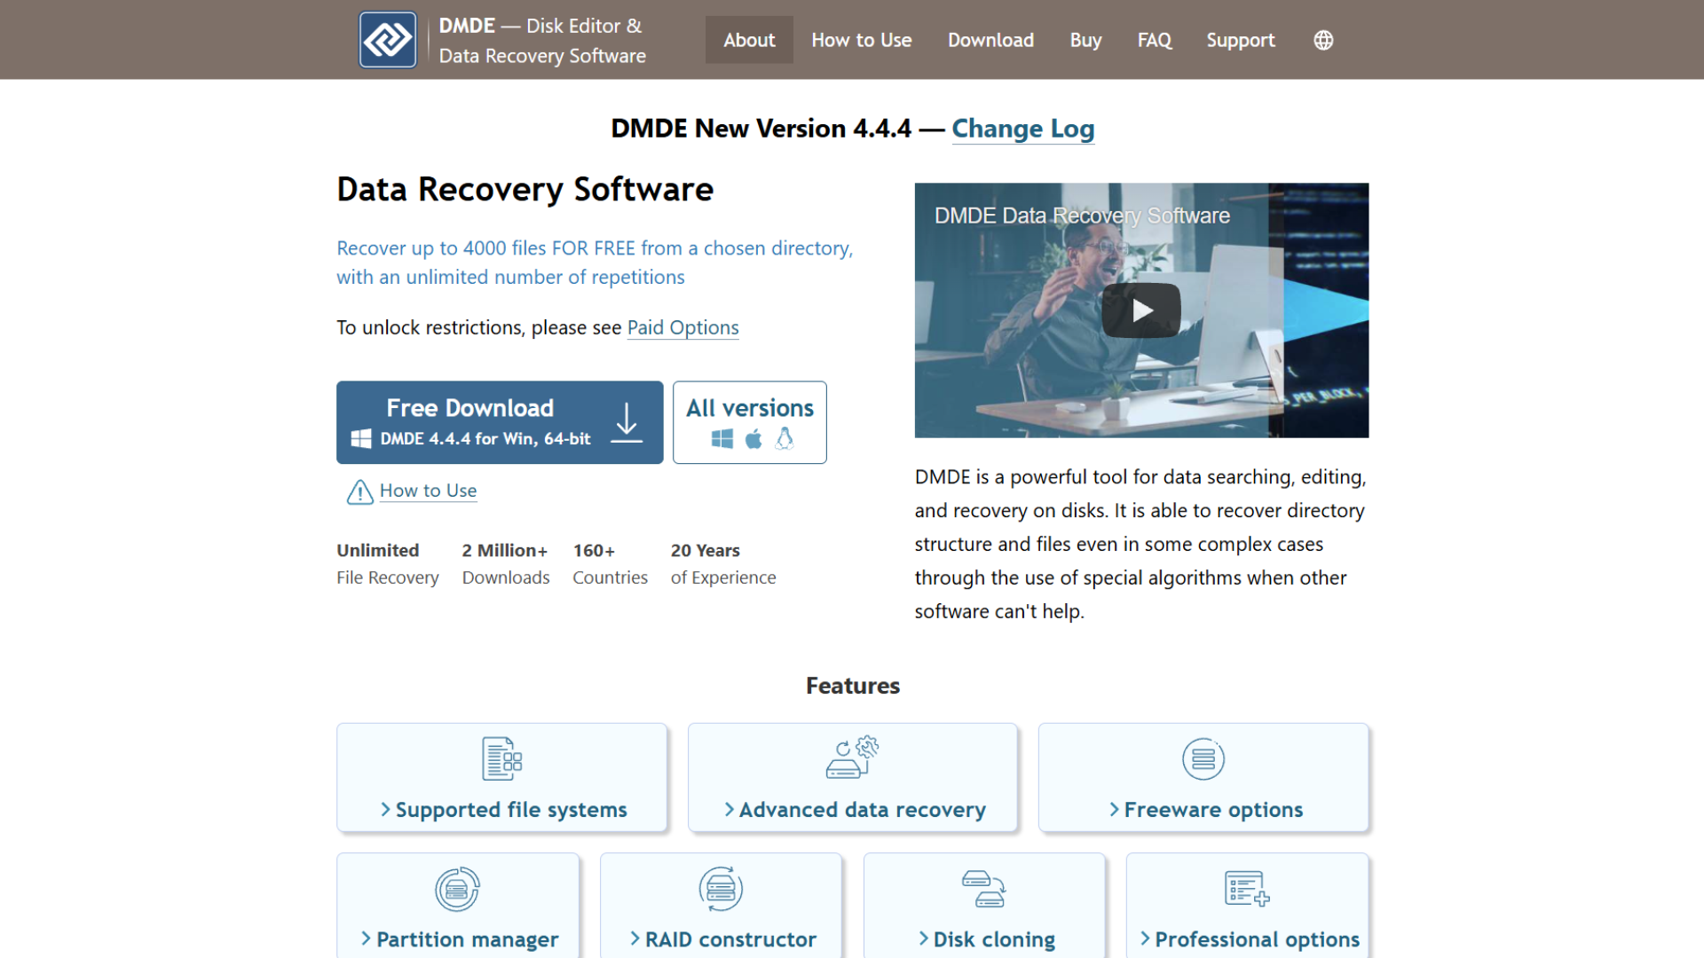
Task: Click the Features section heading
Action: pos(853,686)
